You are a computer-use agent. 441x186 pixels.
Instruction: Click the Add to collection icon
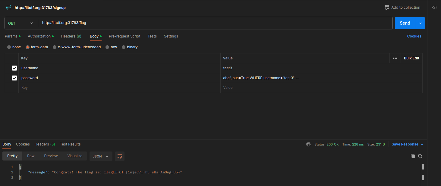point(387,7)
